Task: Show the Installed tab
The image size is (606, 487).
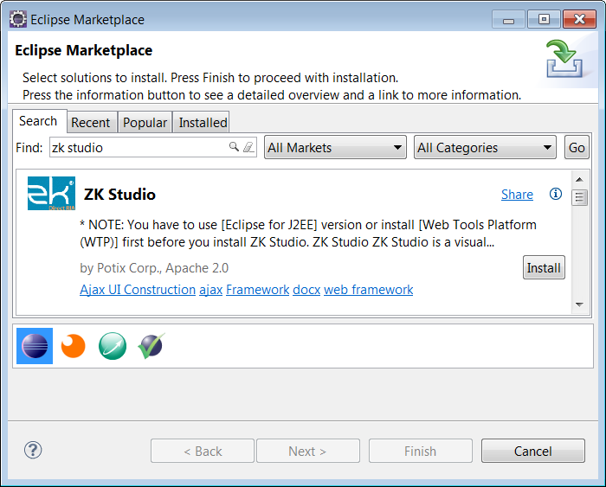Action: [203, 123]
